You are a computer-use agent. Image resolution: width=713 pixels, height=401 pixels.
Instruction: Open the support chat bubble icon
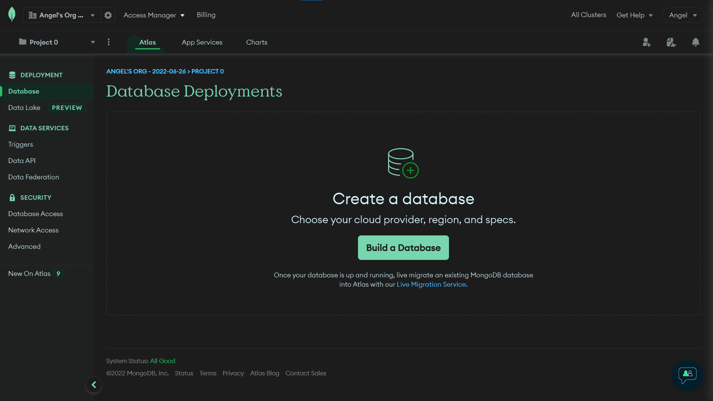pos(687,376)
